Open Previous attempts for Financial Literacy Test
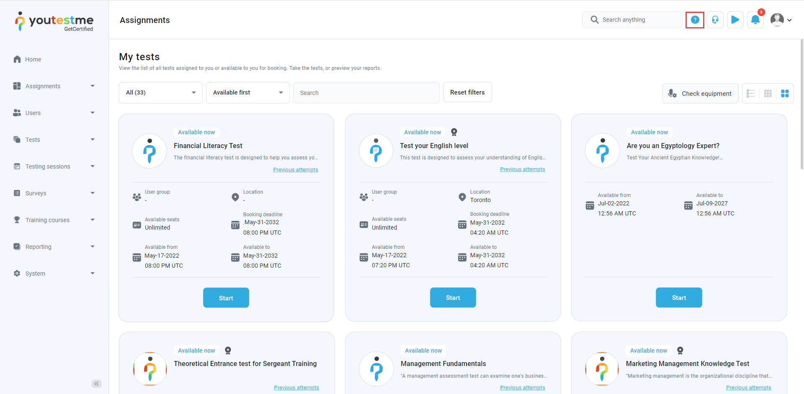This screenshot has height=394, width=804. coord(296,170)
